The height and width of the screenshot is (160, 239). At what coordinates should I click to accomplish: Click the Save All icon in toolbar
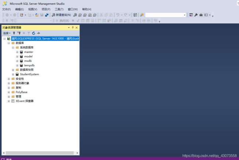tap(47, 15)
